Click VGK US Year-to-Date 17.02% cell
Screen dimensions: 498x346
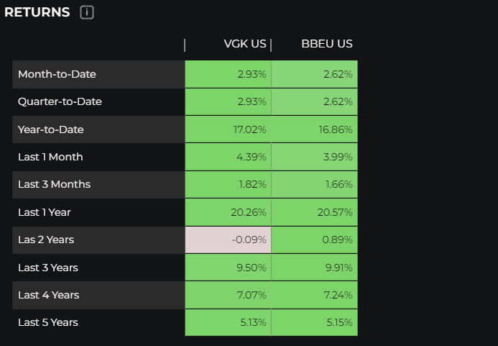[228, 129]
